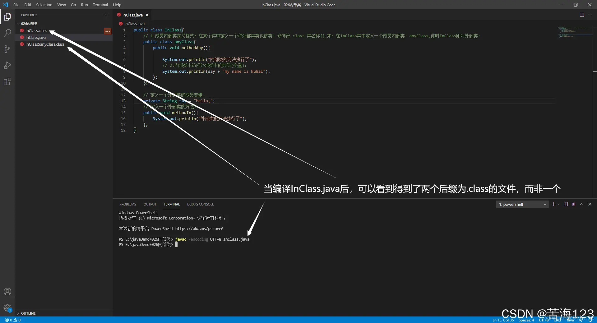
Task: Open the View menu
Action: (62, 5)
